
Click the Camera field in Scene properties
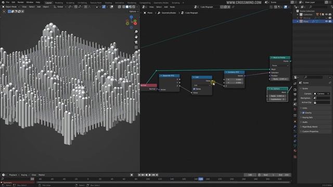[x=322, y=94]
